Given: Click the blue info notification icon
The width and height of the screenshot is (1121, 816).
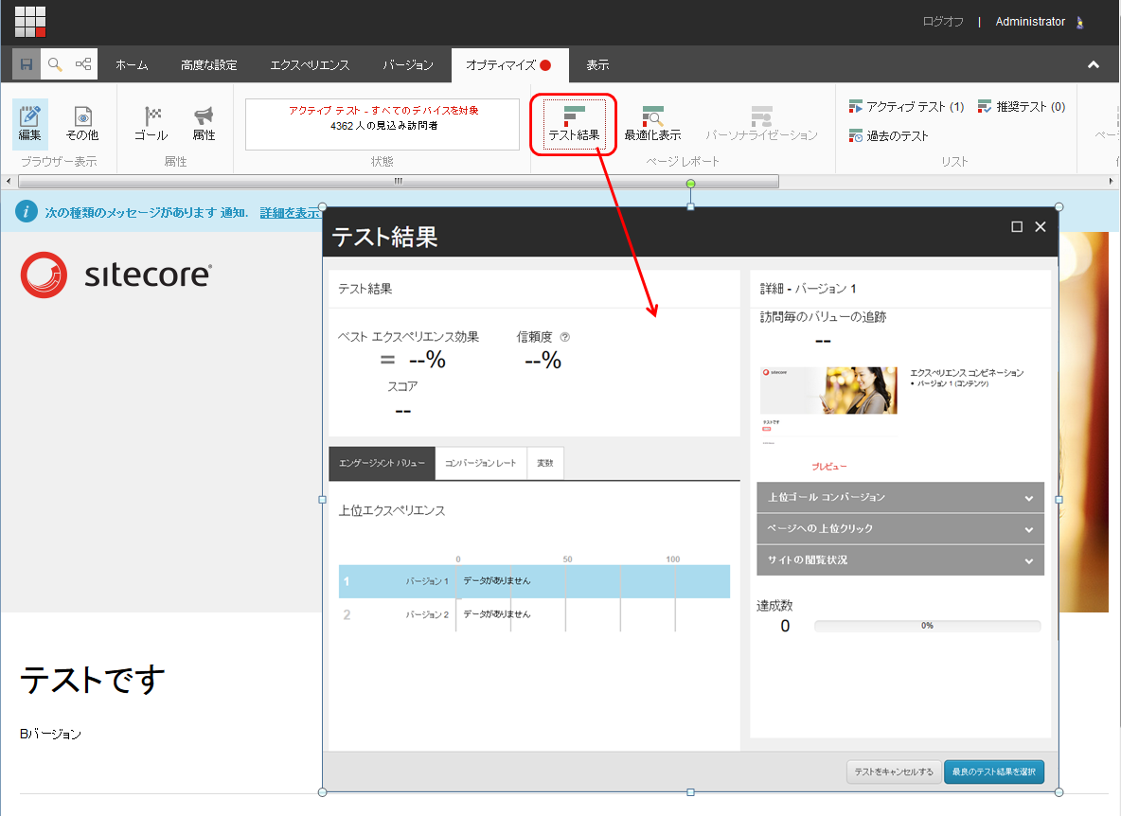Looking at the screenshot, I should pyautogui.click(x=27, y=211).
